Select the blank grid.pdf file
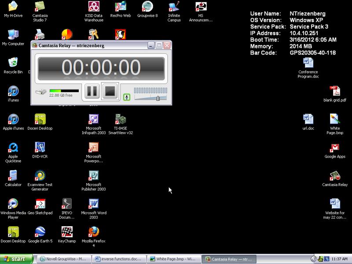The width and height of the screenshot is (352, 264). [335, 94]
